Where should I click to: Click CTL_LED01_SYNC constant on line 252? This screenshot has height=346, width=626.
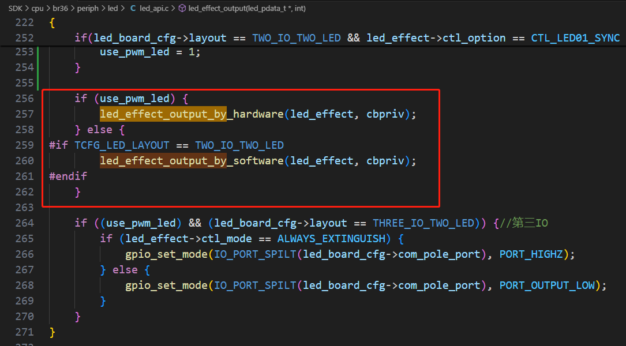pos(575,38)
